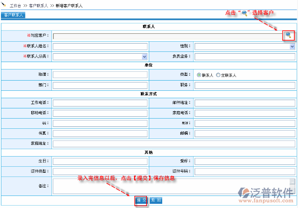Focus the 部门 input field
The width and height of the screenshot is (298, 208).
[x=100, y=85]
